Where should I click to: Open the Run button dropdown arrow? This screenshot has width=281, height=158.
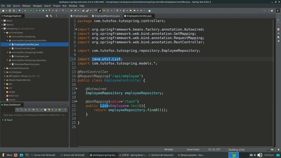[x=46, y=11]
